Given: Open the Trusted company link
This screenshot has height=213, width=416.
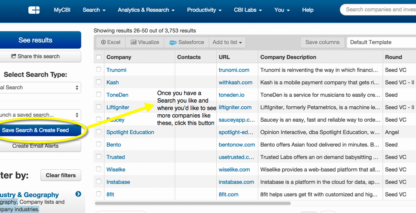Looking at the screenshot, I should pyautogui.click(x=116, y=157).
